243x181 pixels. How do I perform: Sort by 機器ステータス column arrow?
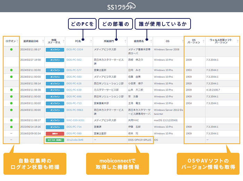pyautogui.click(x=64, y=41)
